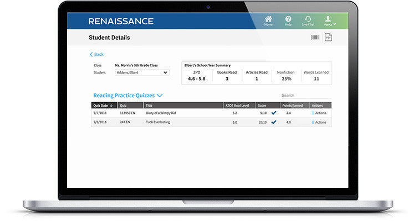Screen dimensions: 419x221
Task: Click the checkmark next to score 9/10
Action: pyautogui.click(x=274, y=113)
